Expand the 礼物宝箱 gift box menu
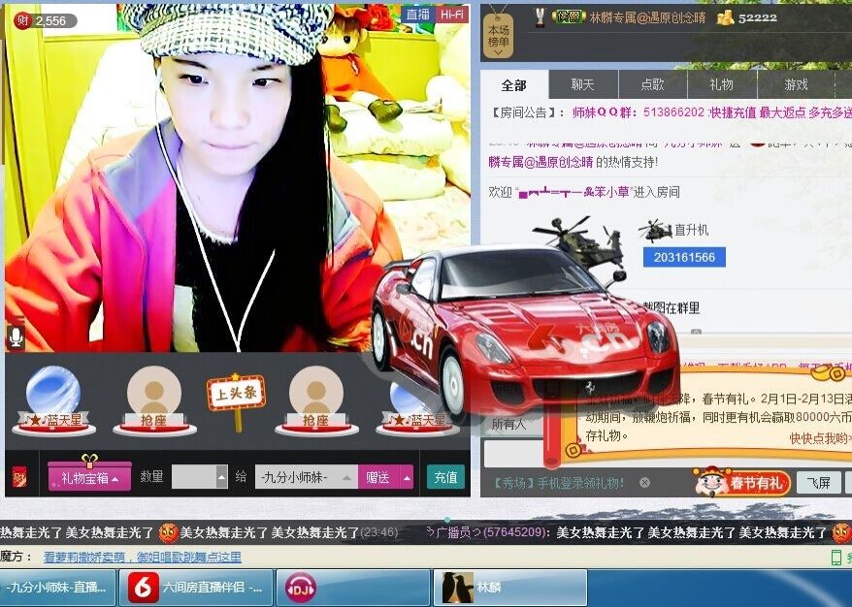852x607 pixels. [x=89, y=478]
